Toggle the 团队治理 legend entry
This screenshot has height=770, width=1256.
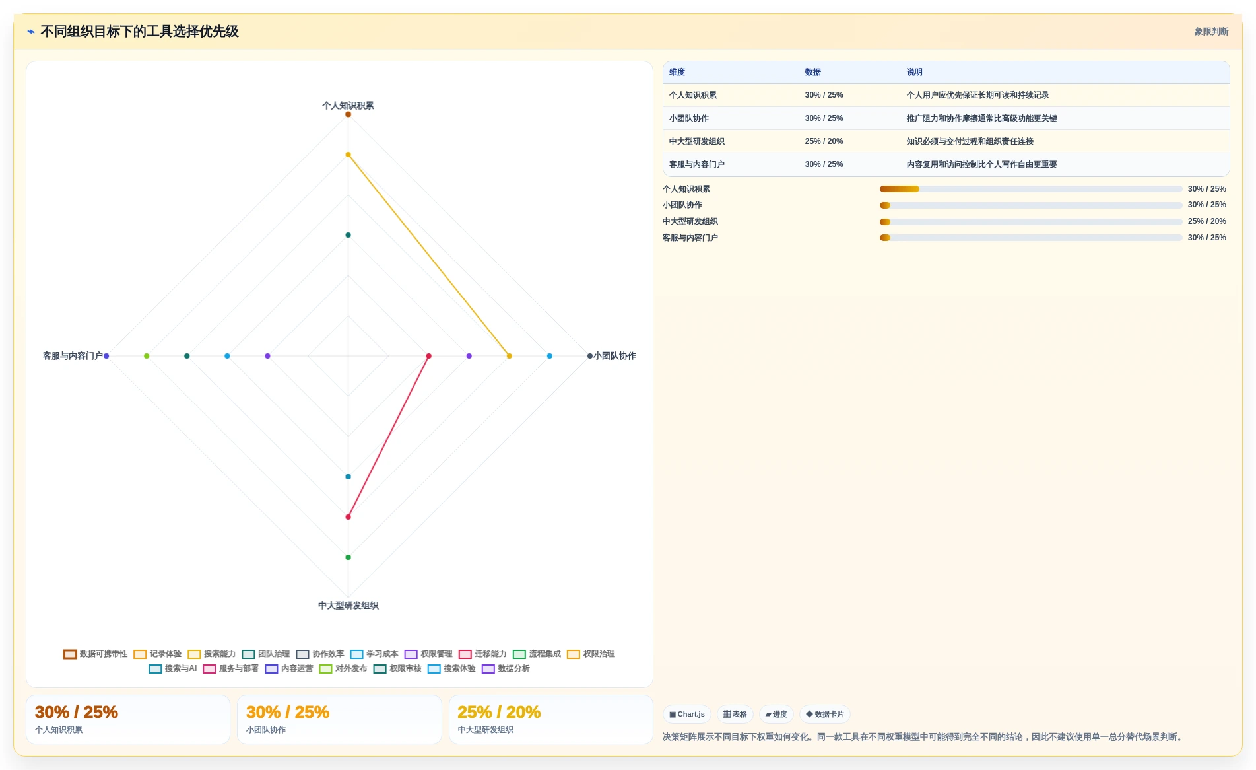coord(266,654)
